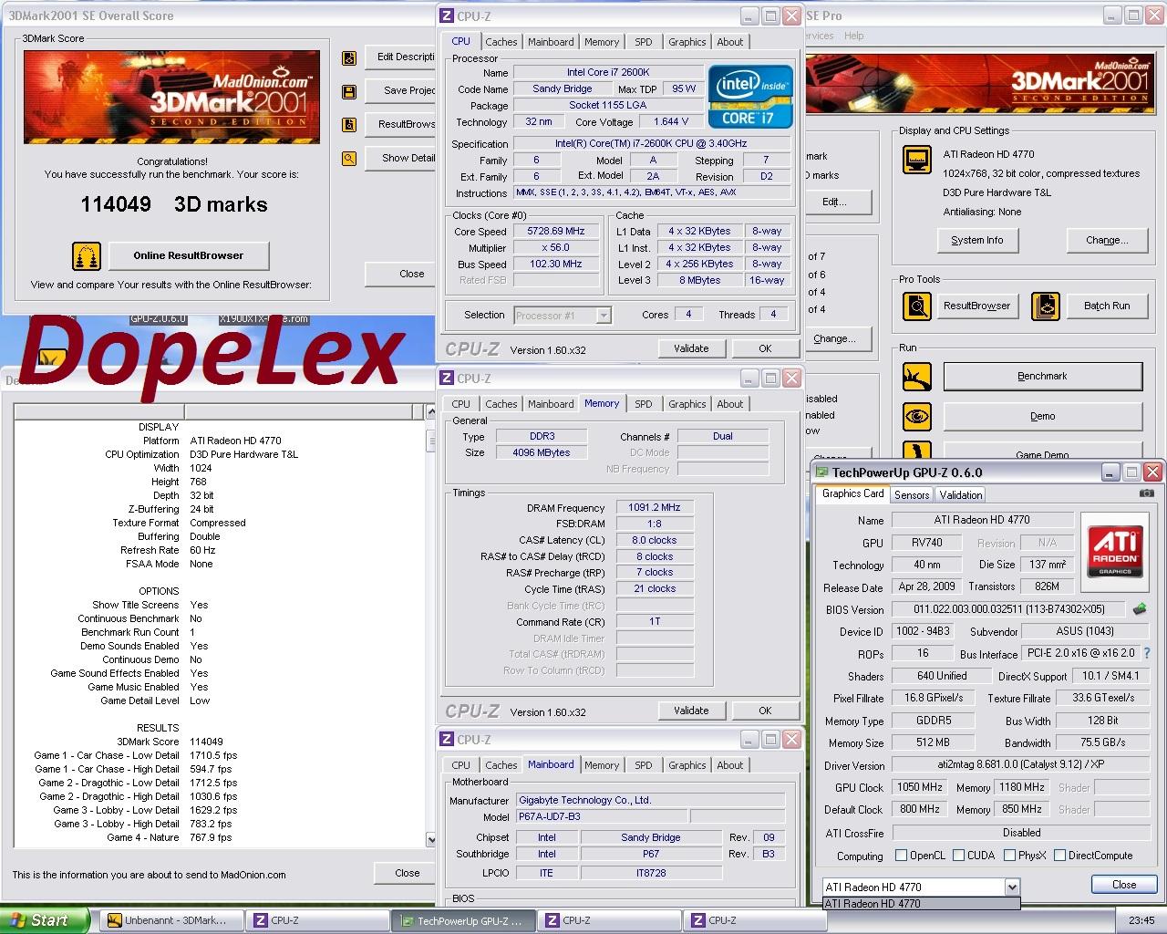Click the scroll down arrow of the details list
The height and width of the screenshot is (934, 1167).
coord(431,839)
